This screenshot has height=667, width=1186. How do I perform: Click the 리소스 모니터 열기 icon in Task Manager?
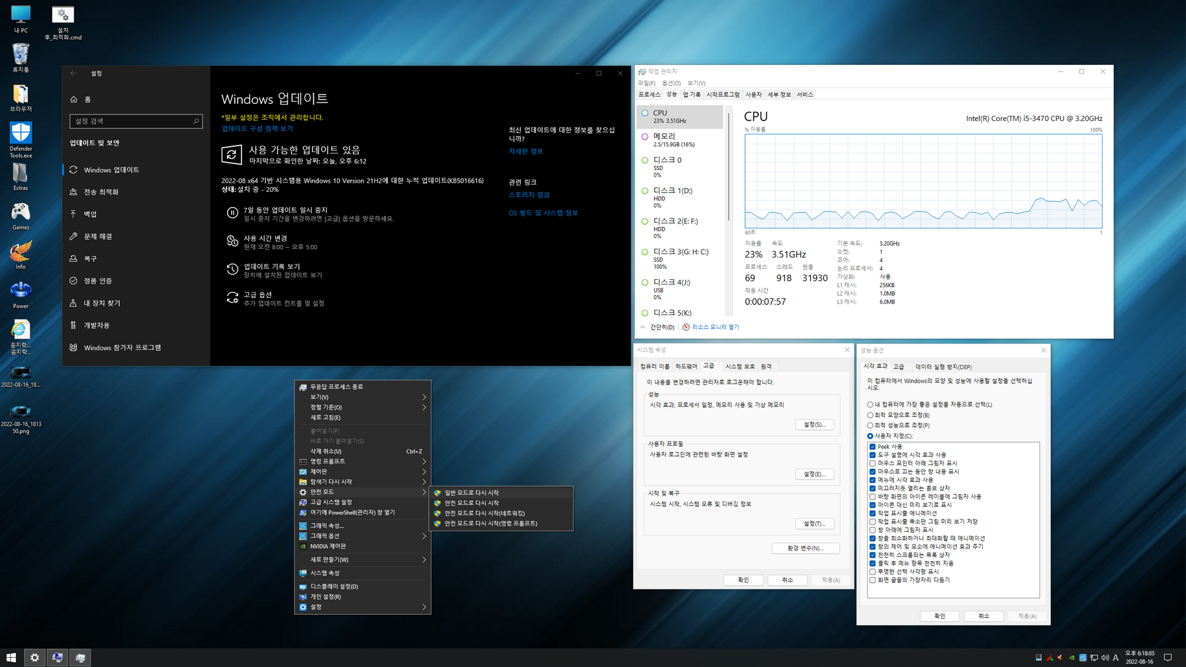pyautogui.click(x=686, y=327)
